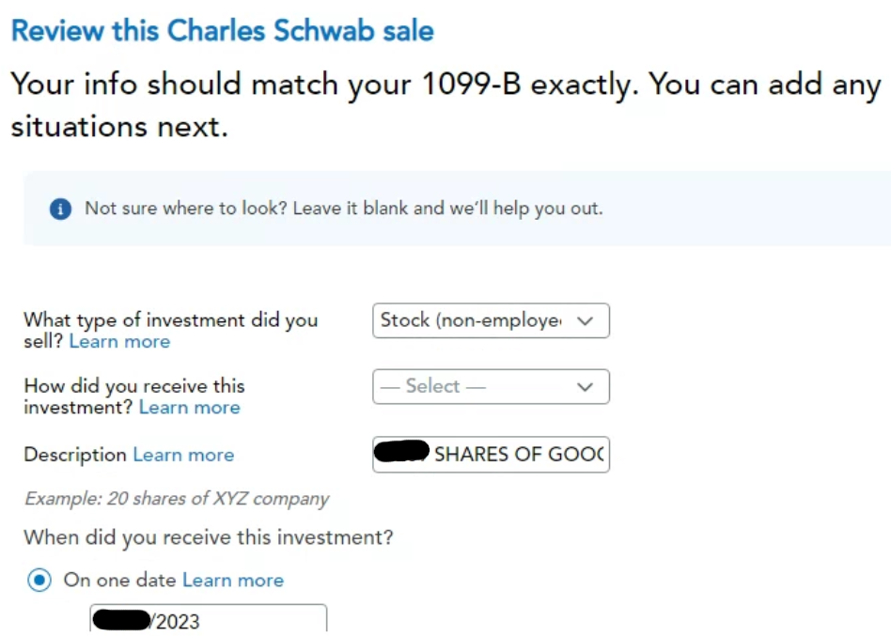Image resolution: width=891 pixels, height=636 pixels.
Task: Open Learn more next to Description
Action: click(183, 455)
